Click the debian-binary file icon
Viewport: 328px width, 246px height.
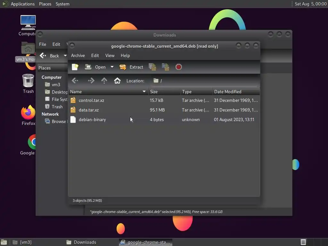pos(73,119)
